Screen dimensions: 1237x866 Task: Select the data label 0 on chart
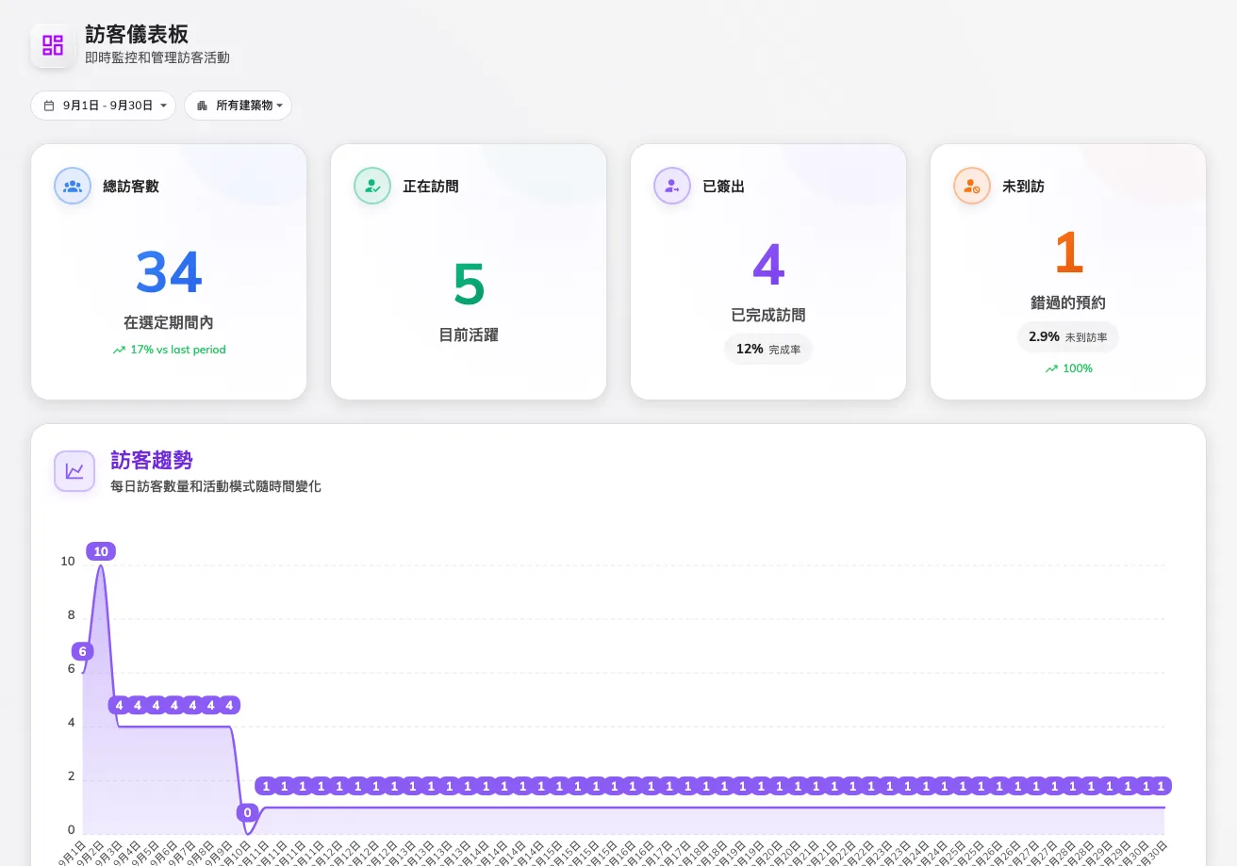248,812
